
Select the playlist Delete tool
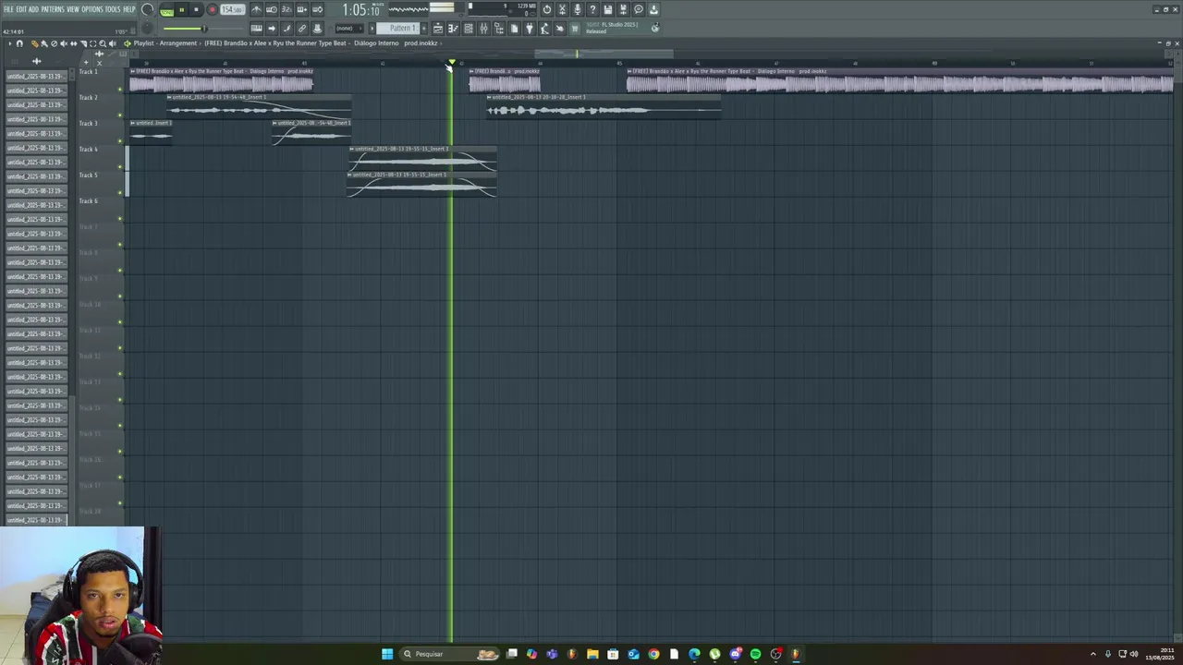click(x=54, y=43)
